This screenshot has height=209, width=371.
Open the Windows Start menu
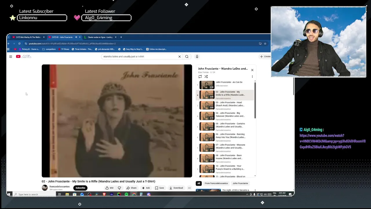point(9,194)
